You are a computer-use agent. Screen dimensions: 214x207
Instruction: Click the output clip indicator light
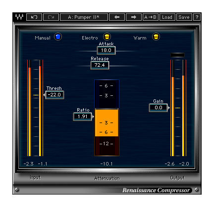177,55
